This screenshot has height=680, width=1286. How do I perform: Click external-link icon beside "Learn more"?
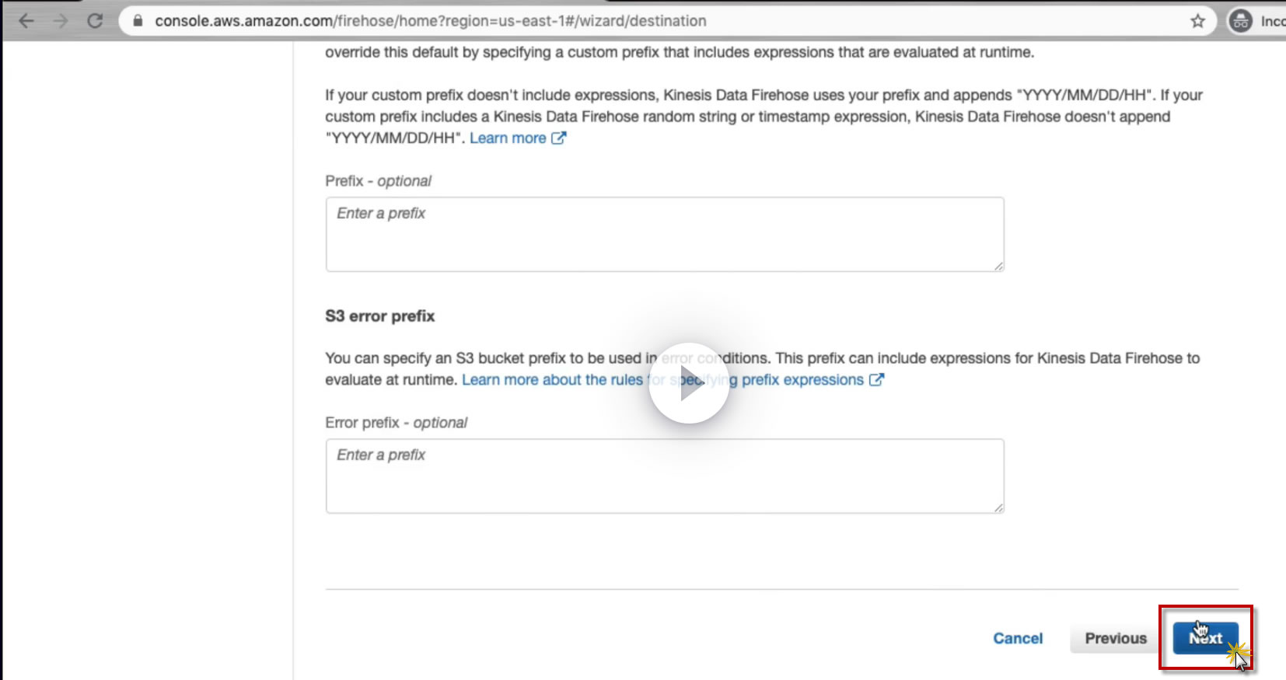tap(558, 138)
